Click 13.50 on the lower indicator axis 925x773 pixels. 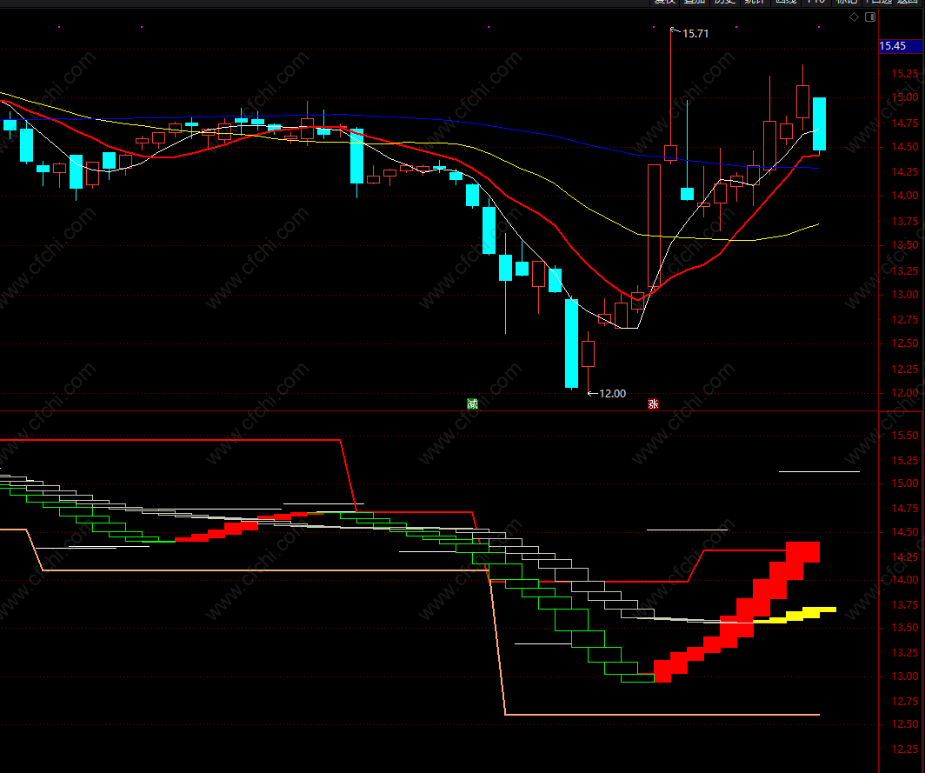904,628
